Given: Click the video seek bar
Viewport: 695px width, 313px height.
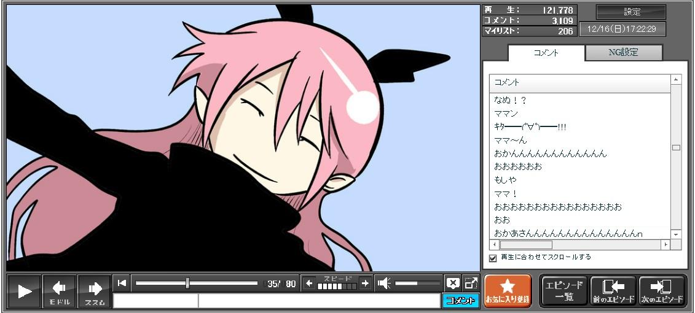Looking at the screenshot, I should tap(197, 283).
